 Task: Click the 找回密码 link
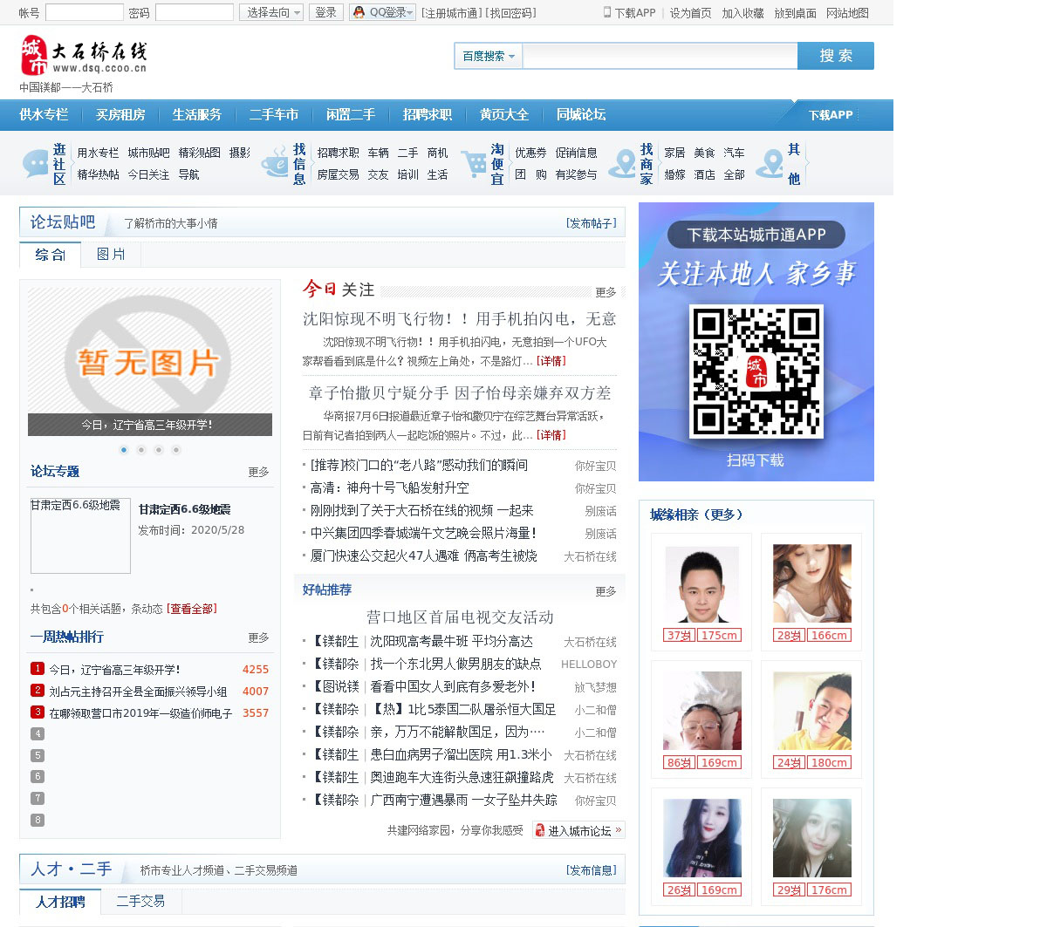pos(512,13)
